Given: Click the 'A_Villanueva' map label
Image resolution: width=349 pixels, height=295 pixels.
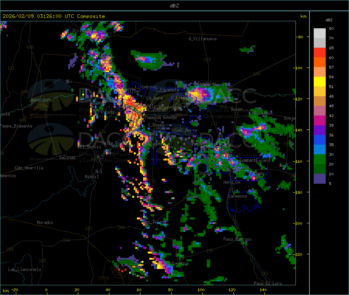Looking at the screenshot, I should 202,39.
